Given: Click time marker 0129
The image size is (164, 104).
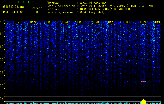Looking at the screenshot, I should [x=143, y=22].
